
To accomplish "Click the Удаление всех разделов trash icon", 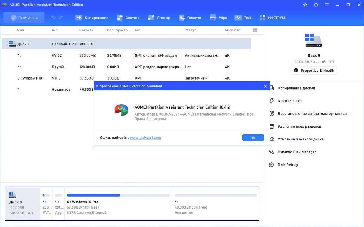I will [272, 127].
